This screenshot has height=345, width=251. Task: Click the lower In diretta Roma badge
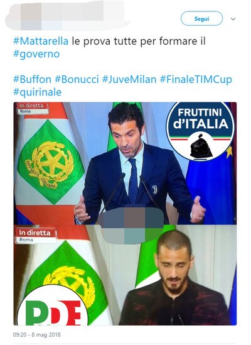tap(36, 236)
